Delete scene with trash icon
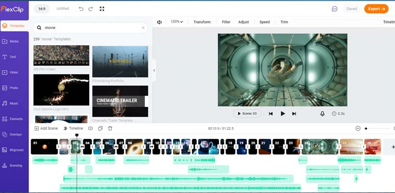 [110, 128]
